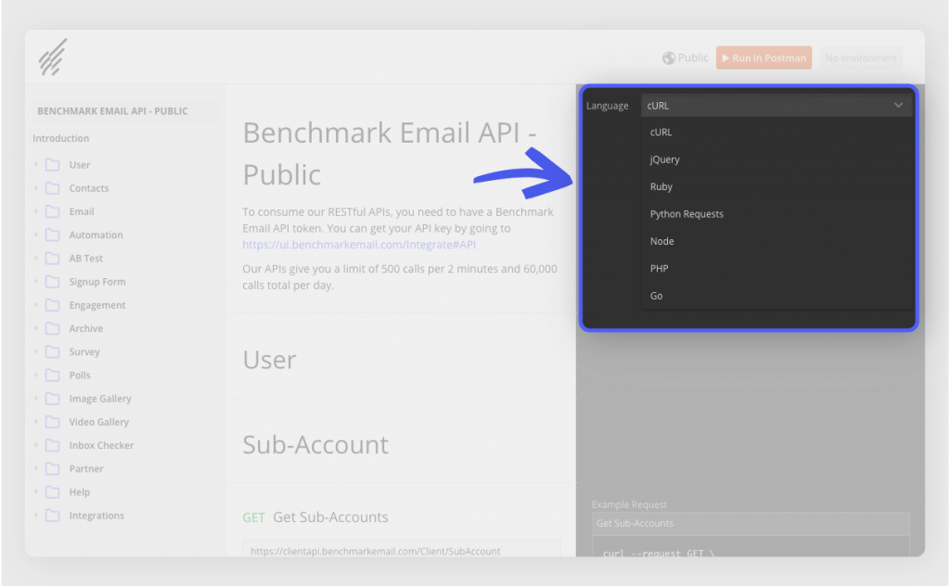Viewport: 950px width, 586px height.
Task: Expand the Signup Form tree arrow
Action: (x=36, y=281)
